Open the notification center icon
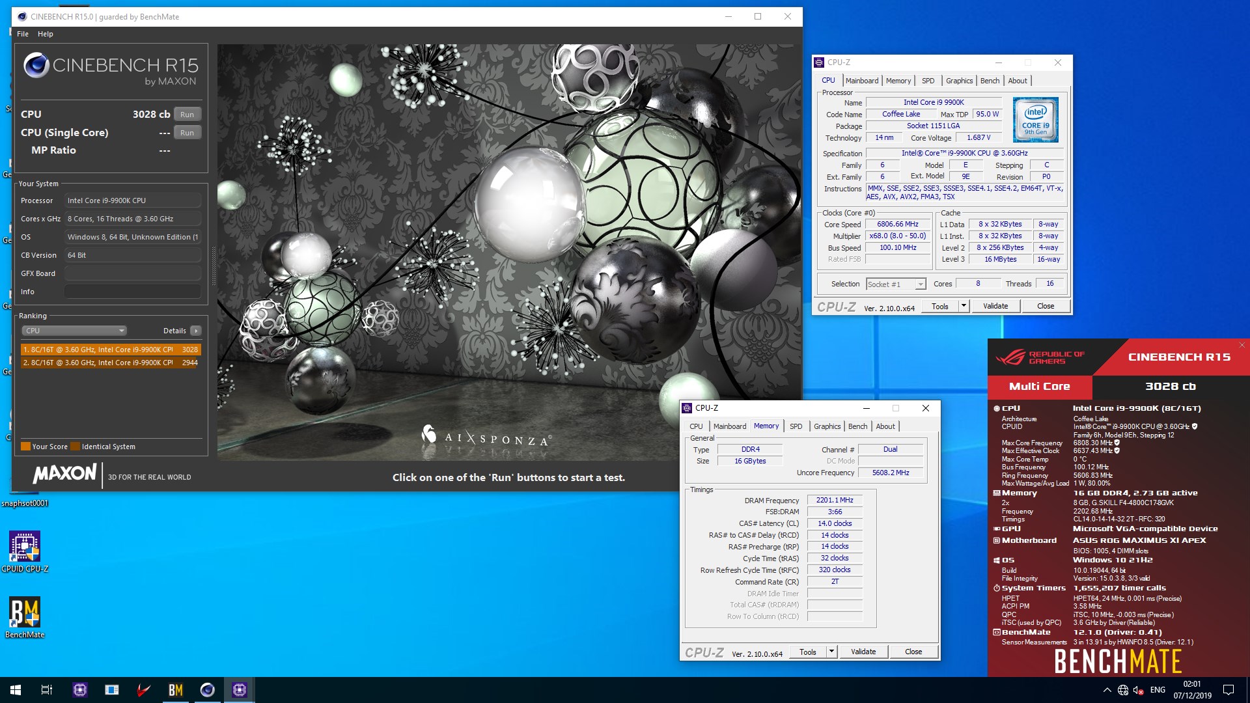Image resolution: width=1250 pixels, height=703 pixels. click(x=1229, y=690)
